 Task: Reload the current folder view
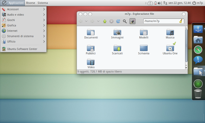pos(118,21)
